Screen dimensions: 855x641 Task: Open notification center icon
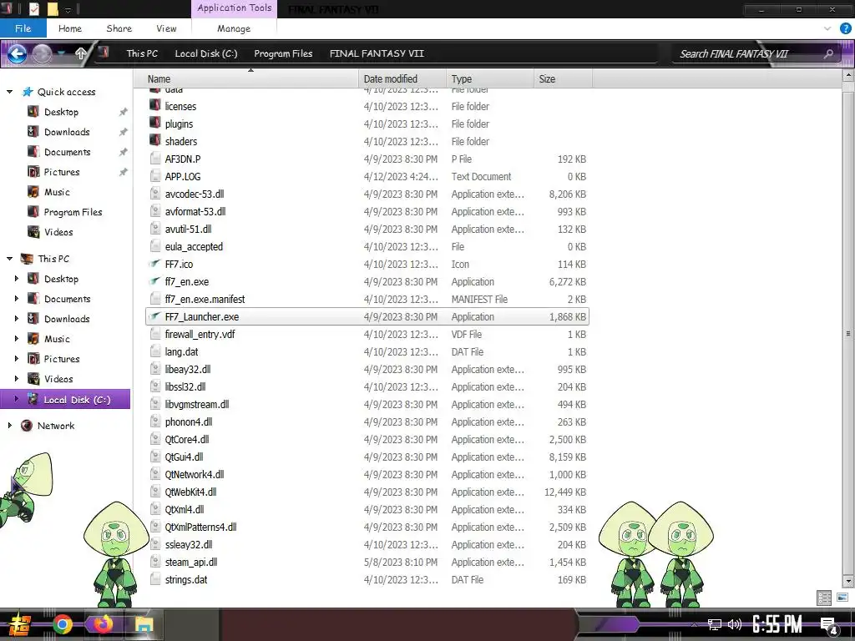coord(829,626)
